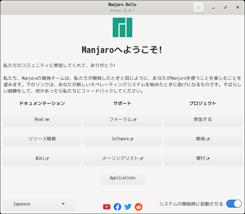This screenshot has height=214, width=245.
Task: Click the Manjaro logo image
Action: pyautogui.click(x=122, y=27)
